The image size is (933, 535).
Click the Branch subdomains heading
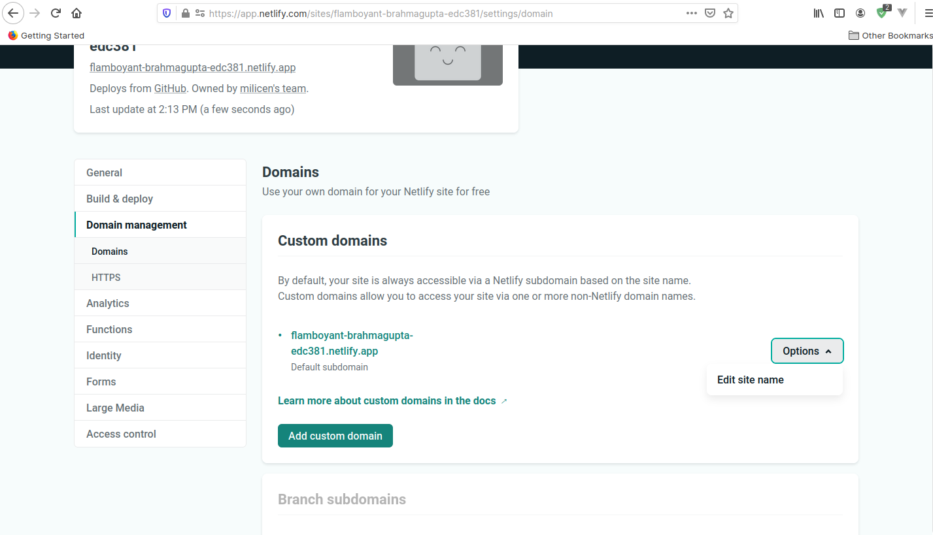click(342, 499)
